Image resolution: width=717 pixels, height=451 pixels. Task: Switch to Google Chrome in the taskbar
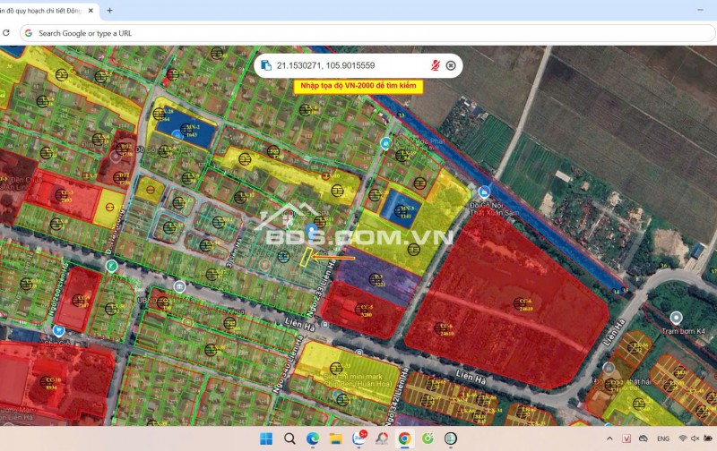click(405, 438)
